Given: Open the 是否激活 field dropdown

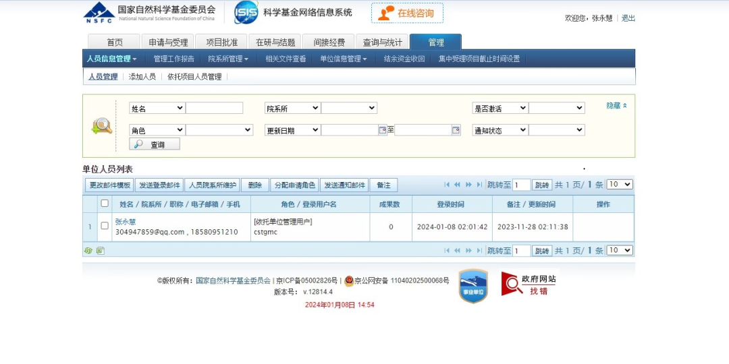Looking at the screenshot, I should click(x=500, y=108).
